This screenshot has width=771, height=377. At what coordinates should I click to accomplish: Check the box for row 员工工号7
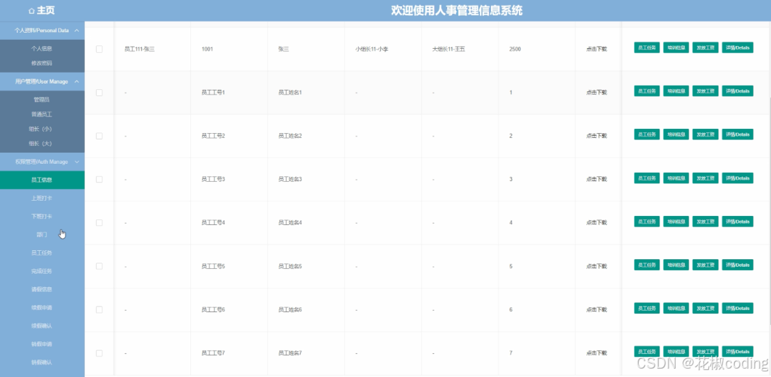[x=100, y=353]
